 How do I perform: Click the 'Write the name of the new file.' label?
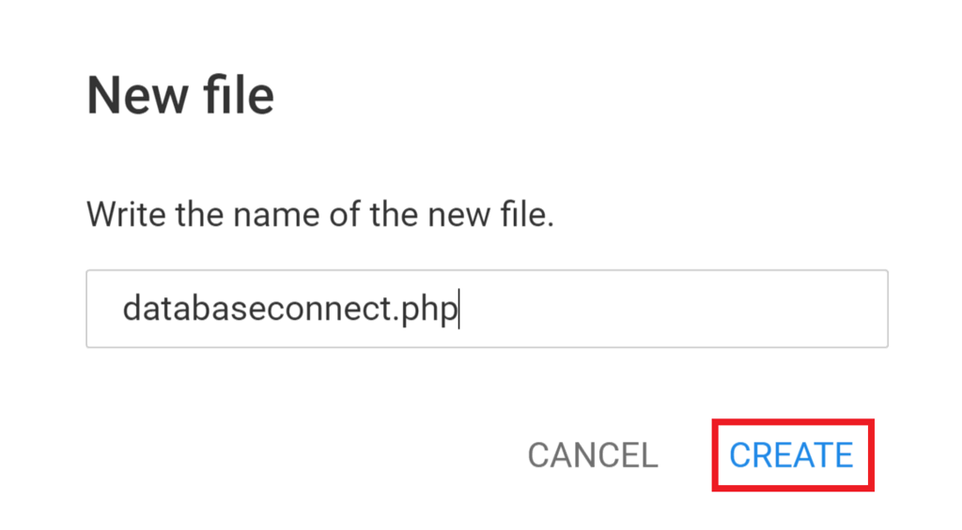(320, 215)
